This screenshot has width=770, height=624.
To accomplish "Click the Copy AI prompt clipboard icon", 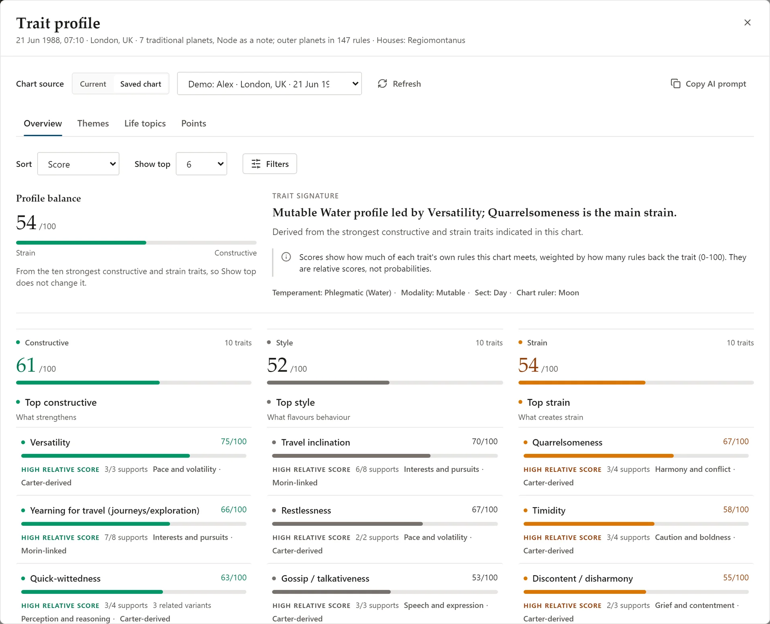I will (x=675, y=83).
